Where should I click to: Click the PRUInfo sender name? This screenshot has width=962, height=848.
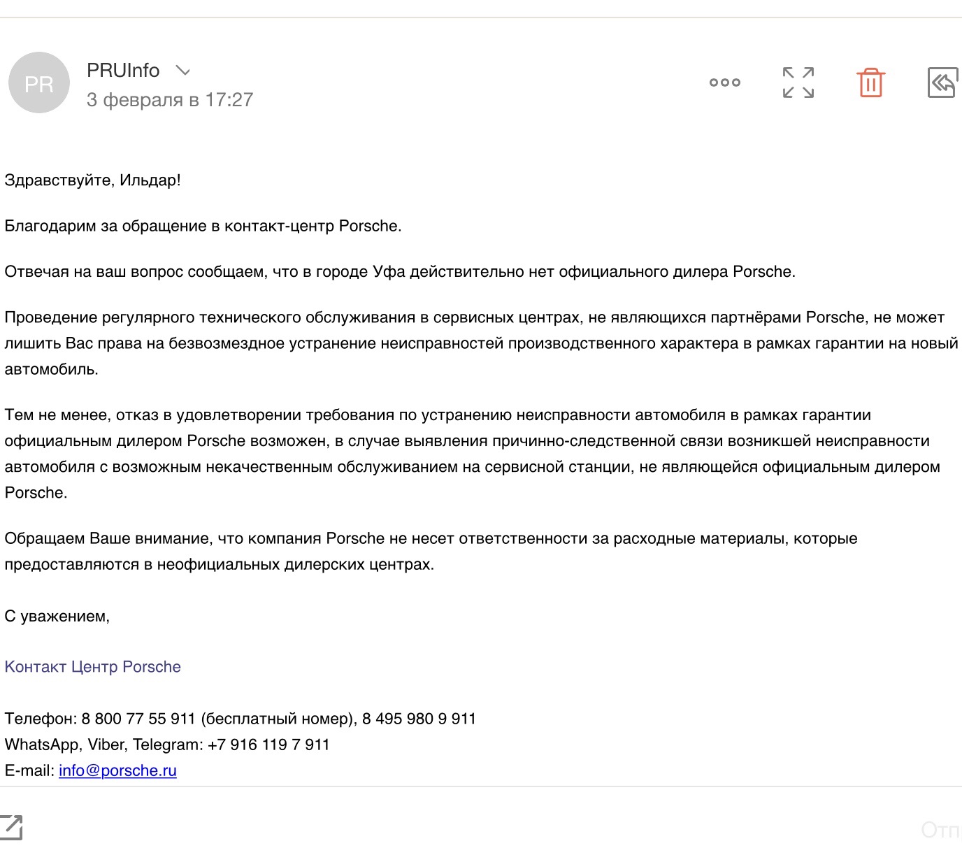(123, 71)
